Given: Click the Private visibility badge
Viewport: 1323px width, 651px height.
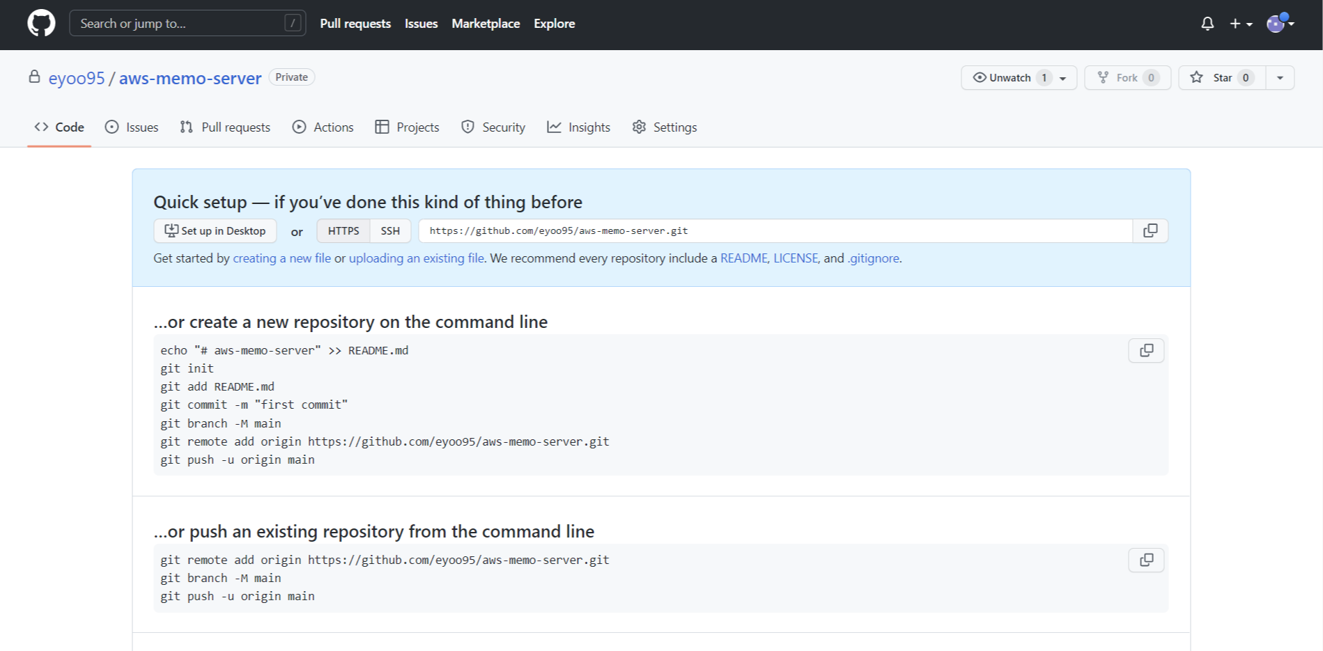Looking at the screenshot, I should coord(291,77).
